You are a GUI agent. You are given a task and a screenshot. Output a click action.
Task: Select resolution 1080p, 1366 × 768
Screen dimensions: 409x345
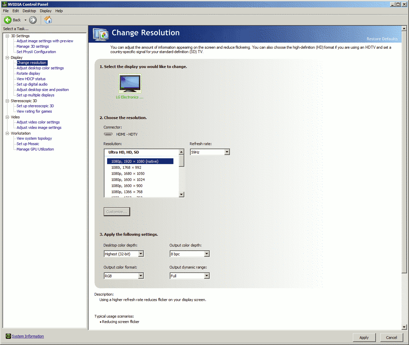(140, 192)
